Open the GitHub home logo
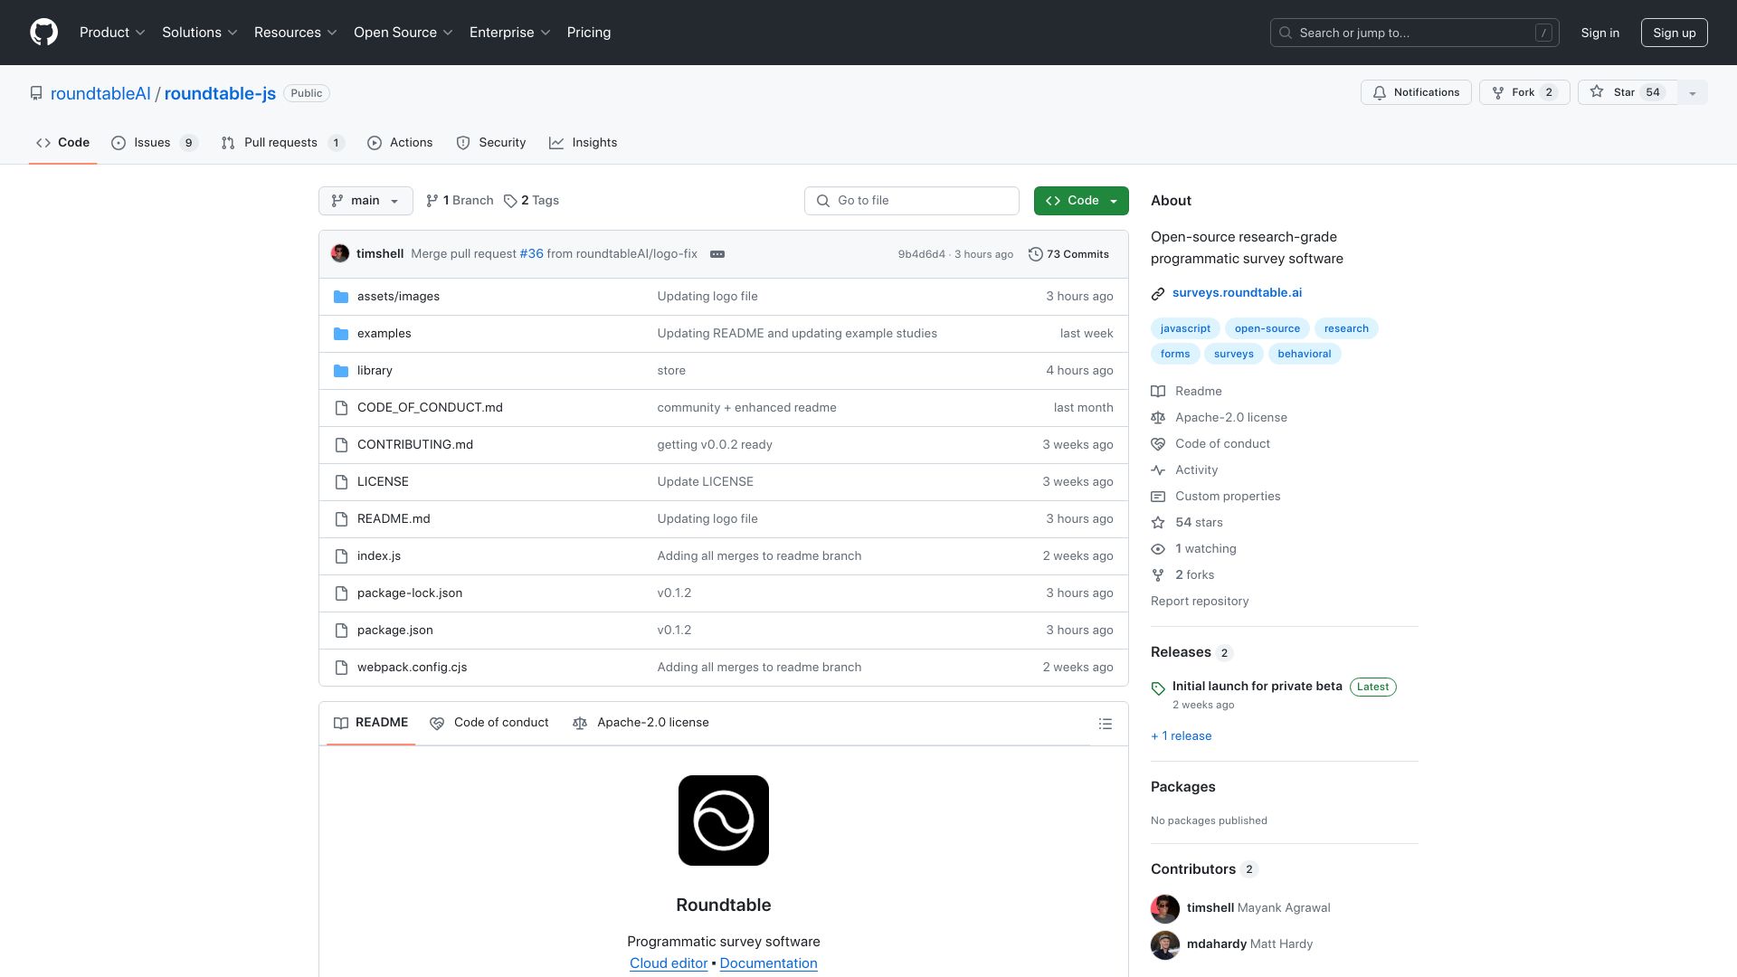1737x977 pixels. coord(43,33)
